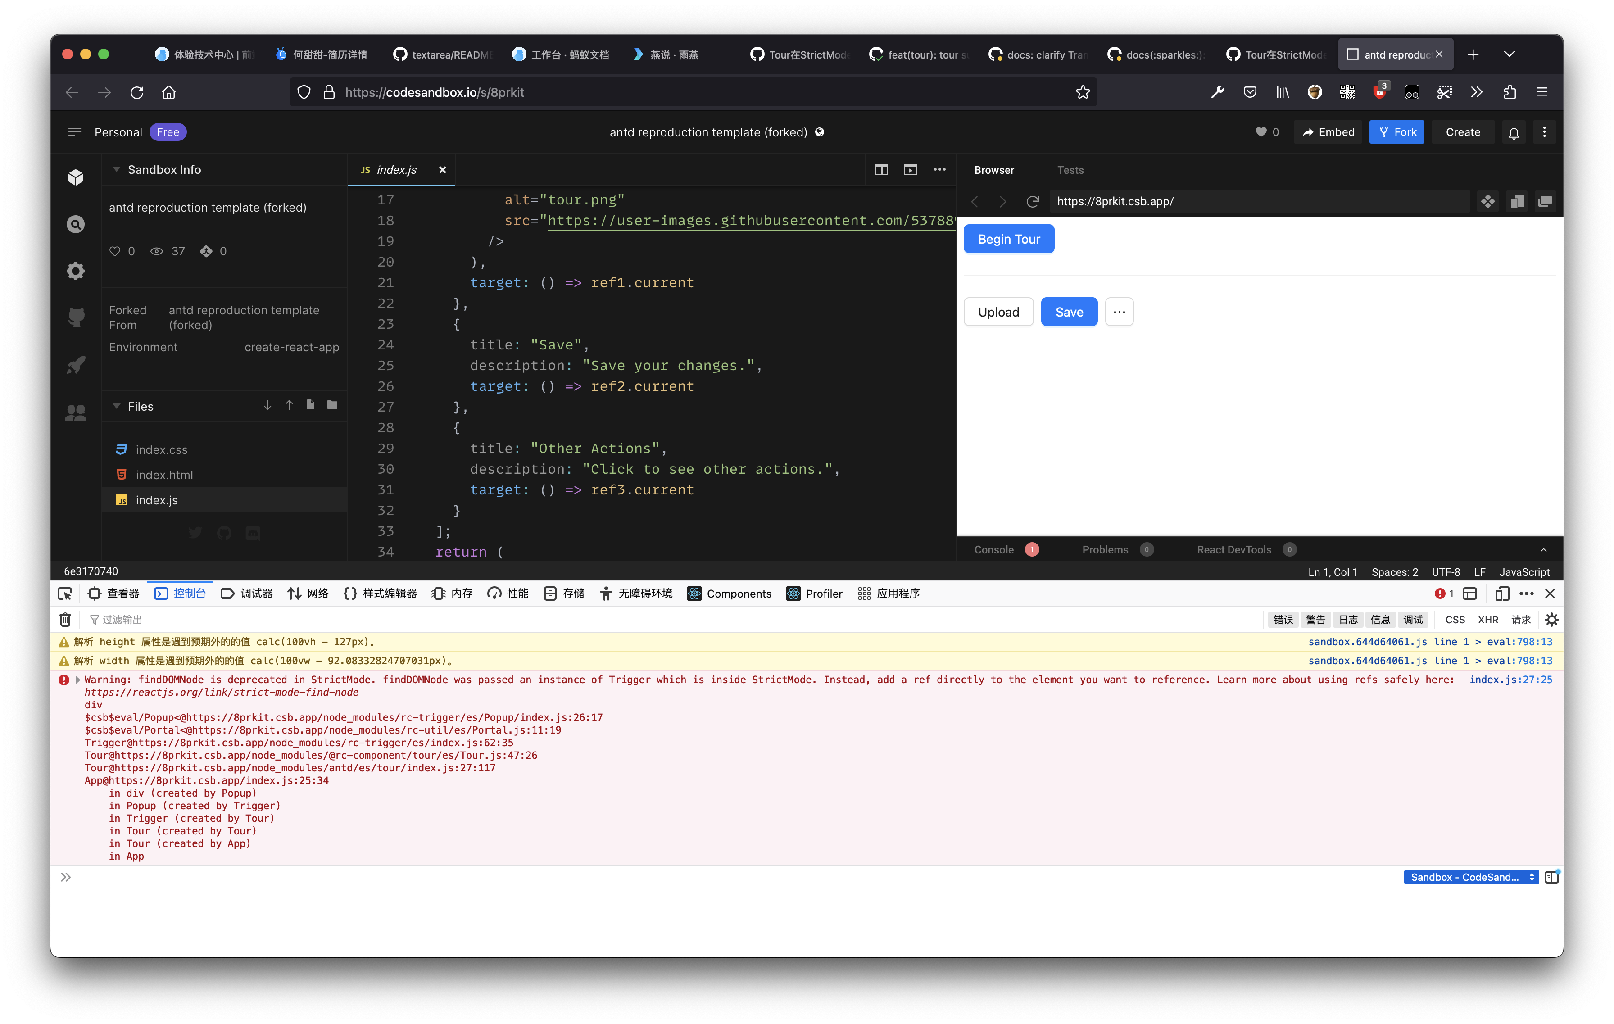Open the live collaboration panel

(x=75, y=413)
